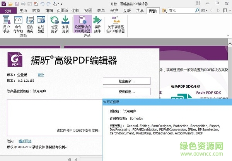Switch to the 主页 ribbon tab
The height and width of the screenshot is (161, 232).
tap(23, 11)
